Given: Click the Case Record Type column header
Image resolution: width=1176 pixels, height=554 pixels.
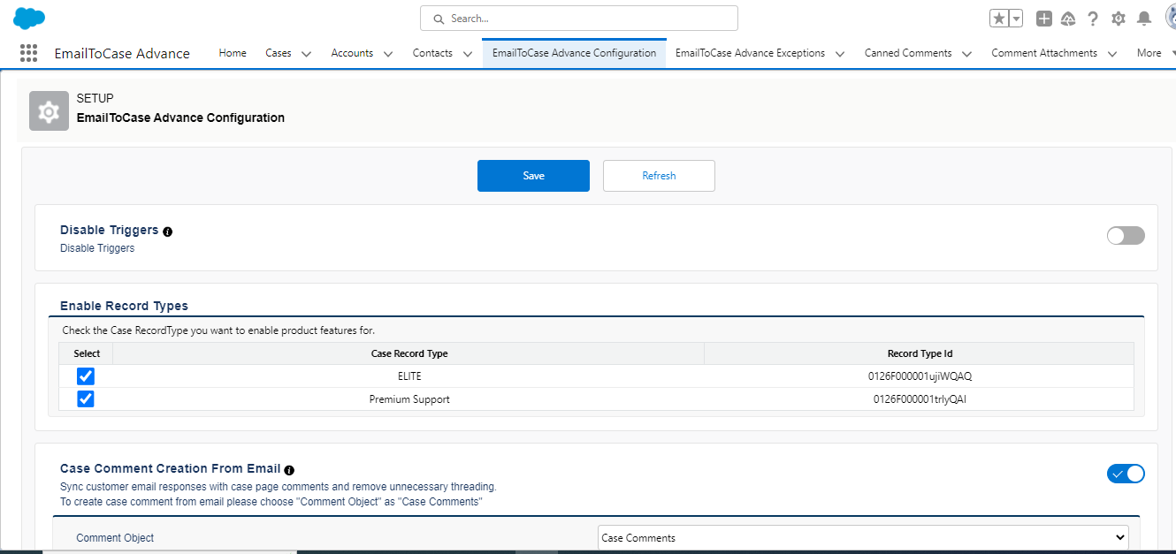Looking at the screenshot, I should tap(409, 353).
